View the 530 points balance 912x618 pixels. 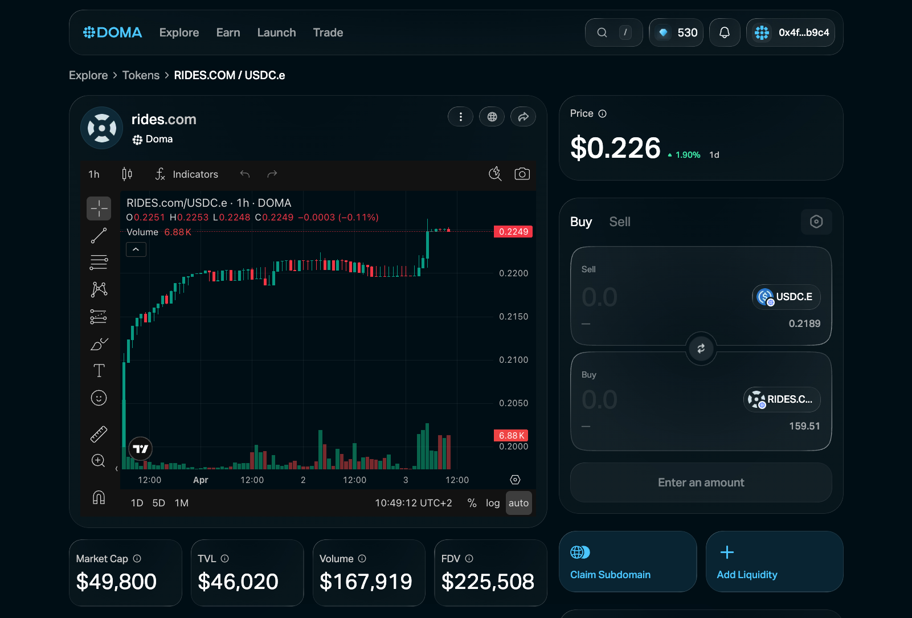[676, 32]
